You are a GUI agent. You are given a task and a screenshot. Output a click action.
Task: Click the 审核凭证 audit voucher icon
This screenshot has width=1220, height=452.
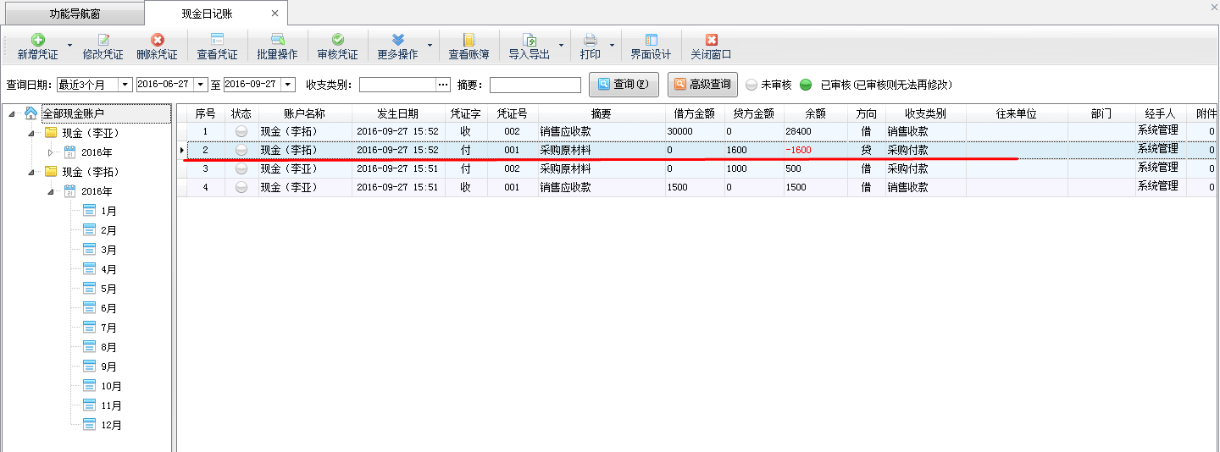pos(337,40)
